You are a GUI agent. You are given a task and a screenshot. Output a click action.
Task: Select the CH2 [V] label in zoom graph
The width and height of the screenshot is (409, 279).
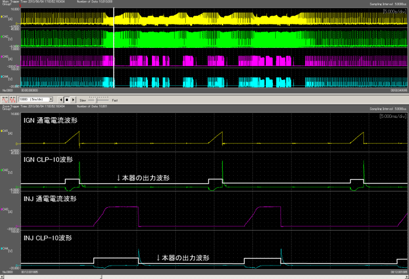7,171
